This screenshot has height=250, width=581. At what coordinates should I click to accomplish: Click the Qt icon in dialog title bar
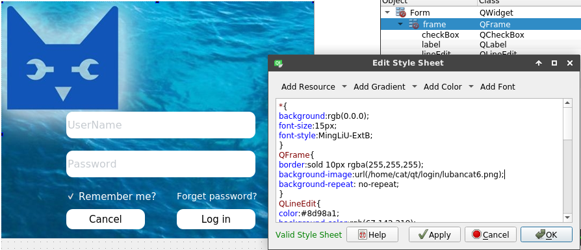point(279,64)
